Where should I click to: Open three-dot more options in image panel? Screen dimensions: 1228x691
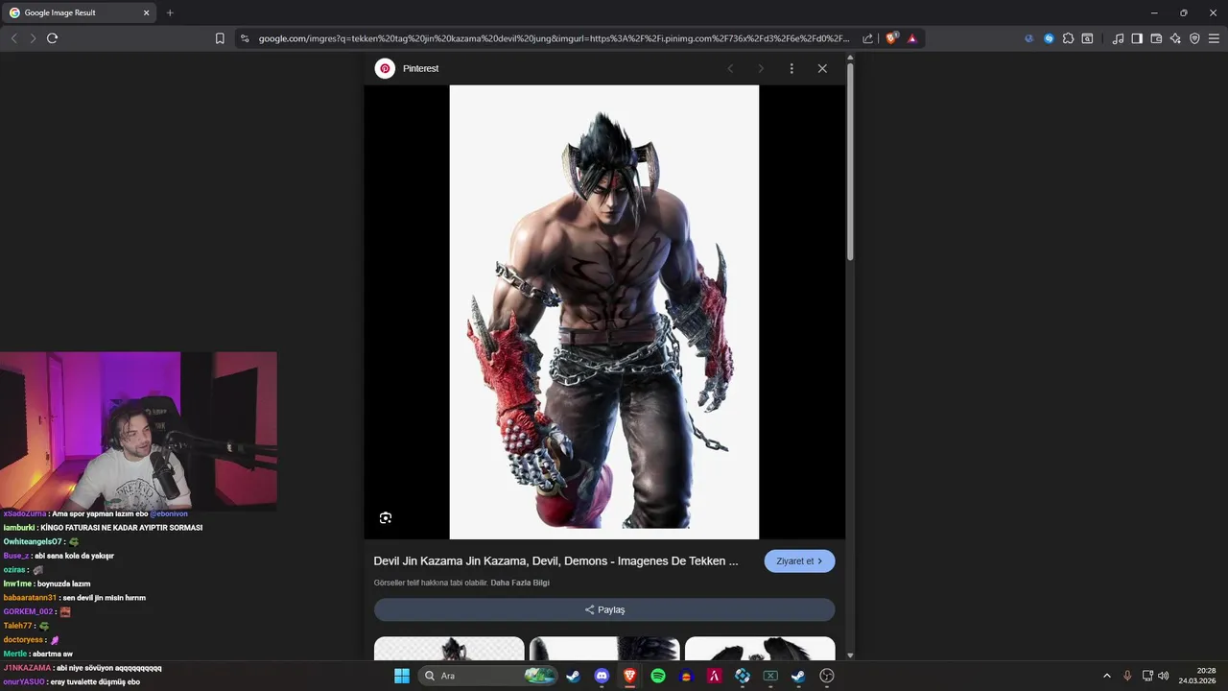point(791,68)
